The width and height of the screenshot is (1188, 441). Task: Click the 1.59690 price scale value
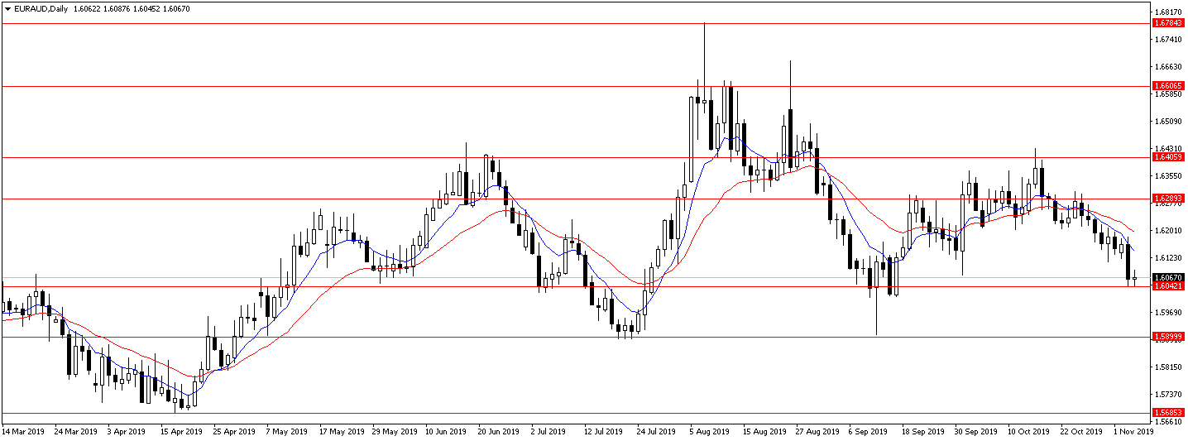click(x=1168, y=312)
